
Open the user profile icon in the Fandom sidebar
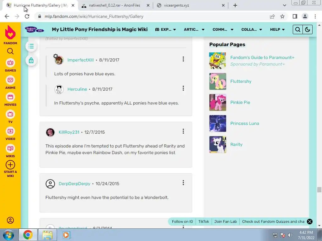coord(10,220)
